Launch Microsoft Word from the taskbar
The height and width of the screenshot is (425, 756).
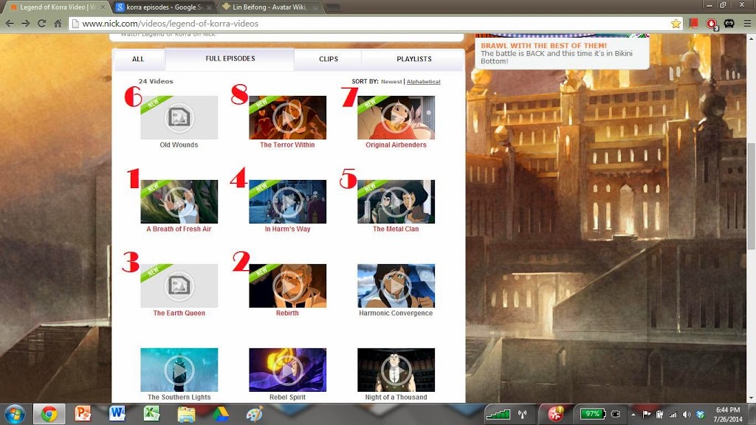pos(117,414)
